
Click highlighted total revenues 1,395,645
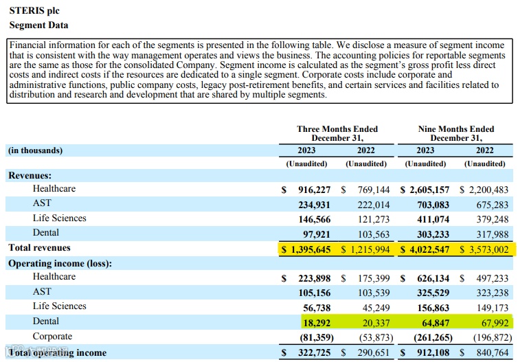[311, 249]
